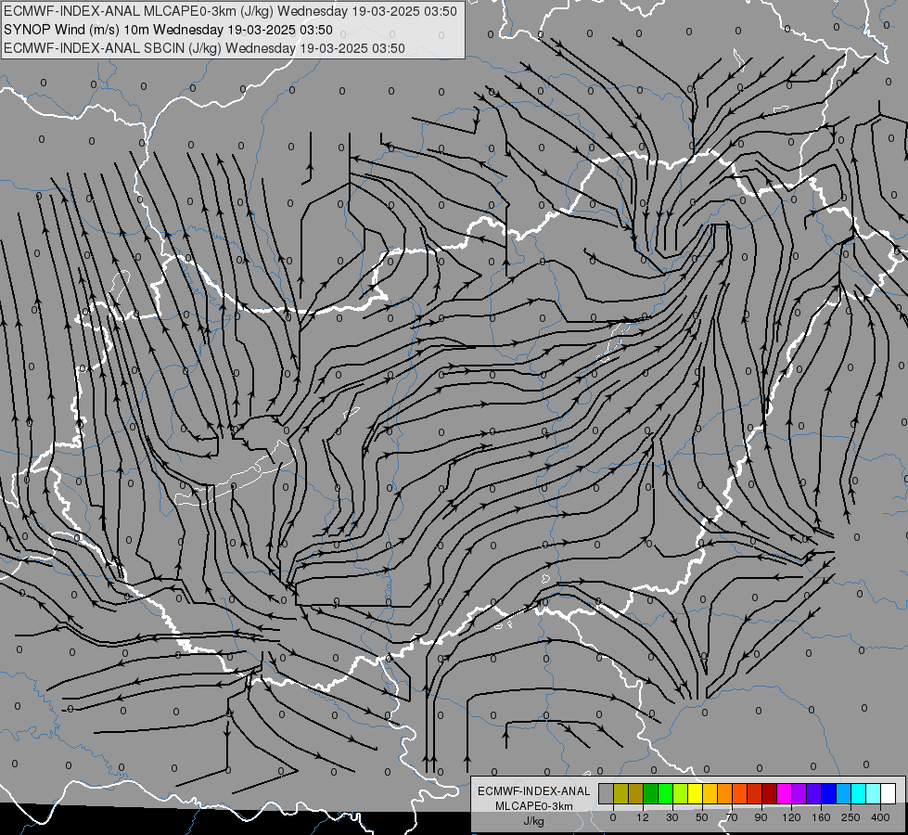Select the dark green colorbar swatch
This screenshot has width=908, height=835.
[x=651, y=794]
